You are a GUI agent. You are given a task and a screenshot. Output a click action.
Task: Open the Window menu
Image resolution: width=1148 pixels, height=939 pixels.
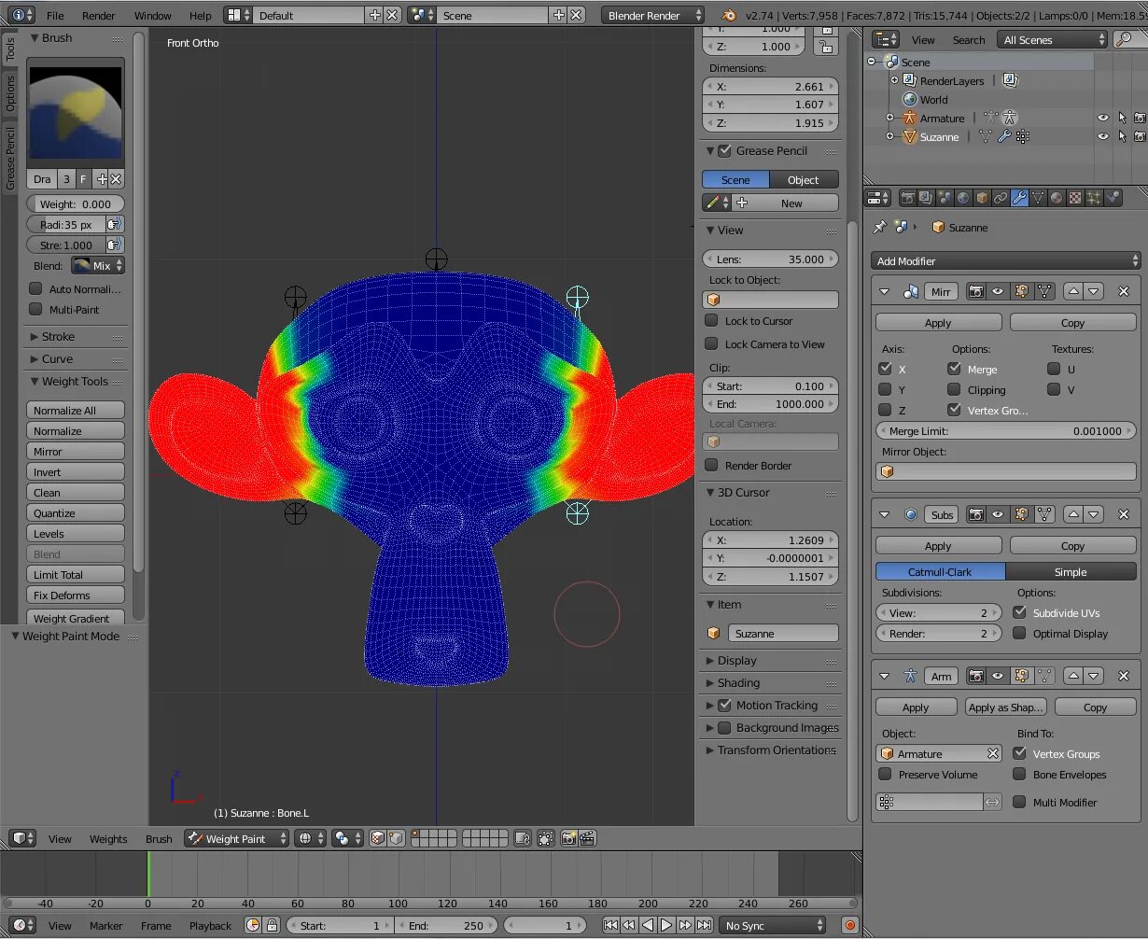click(152, 15)
